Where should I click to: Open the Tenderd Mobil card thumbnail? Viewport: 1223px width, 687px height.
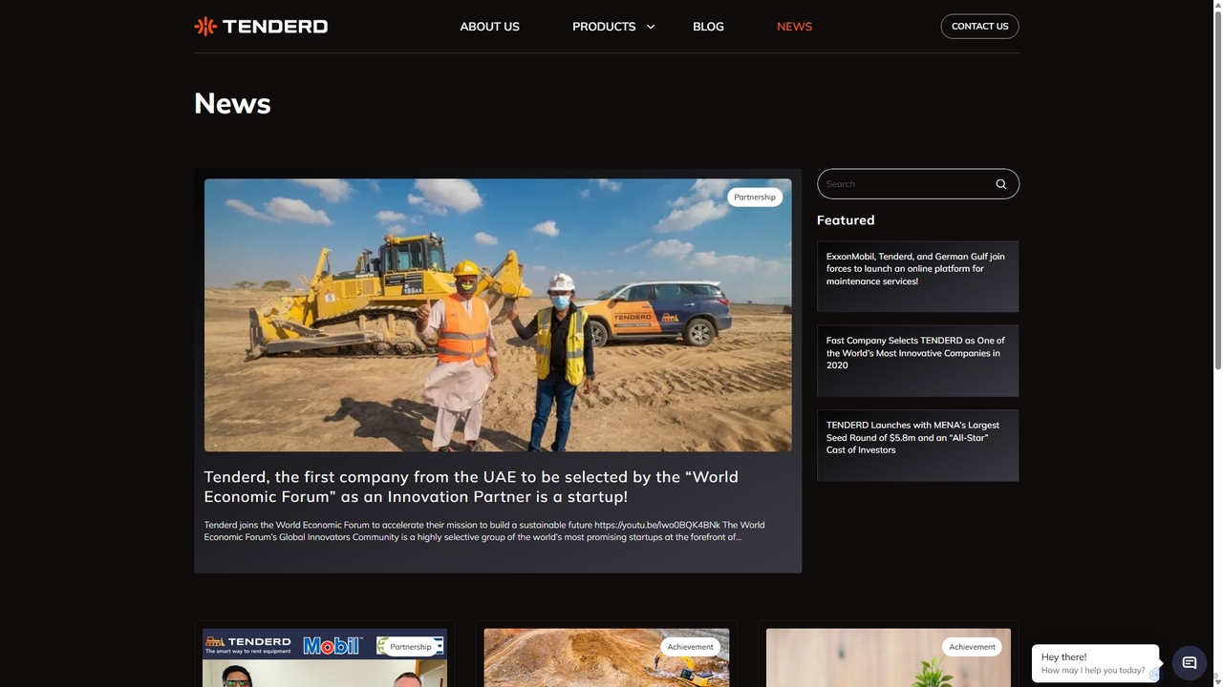(325, 658)
